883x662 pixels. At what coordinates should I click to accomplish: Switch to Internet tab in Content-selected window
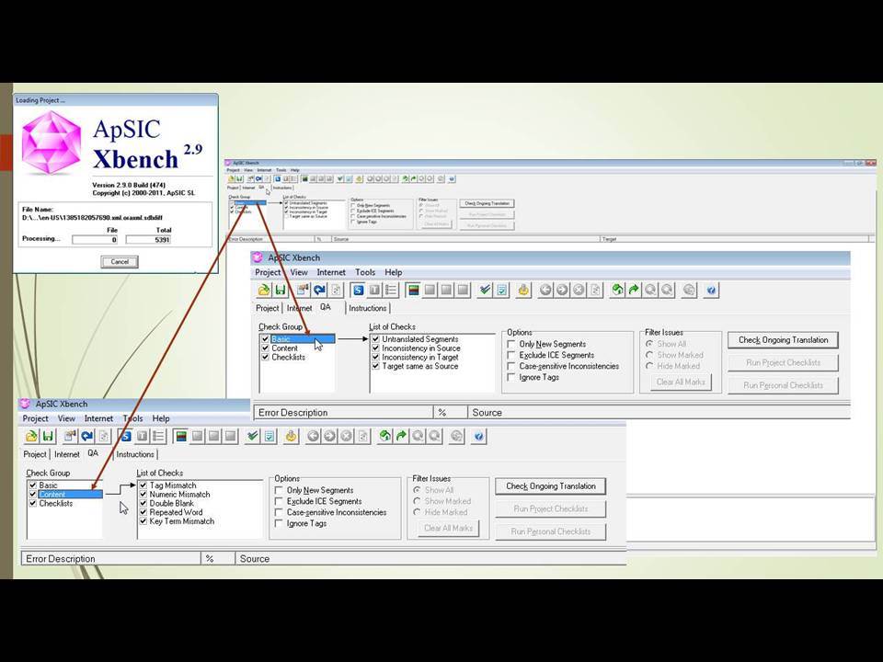[x=67, y=454]
